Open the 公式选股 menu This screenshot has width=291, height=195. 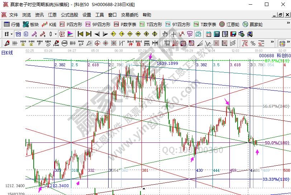tap(70, 15)
